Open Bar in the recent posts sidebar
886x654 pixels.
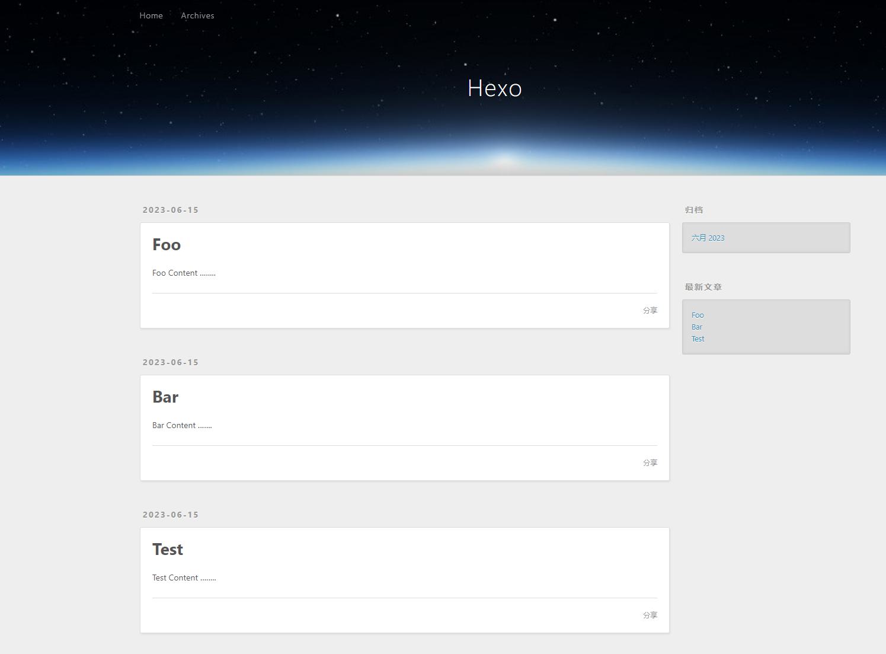[x=697, y=327]
